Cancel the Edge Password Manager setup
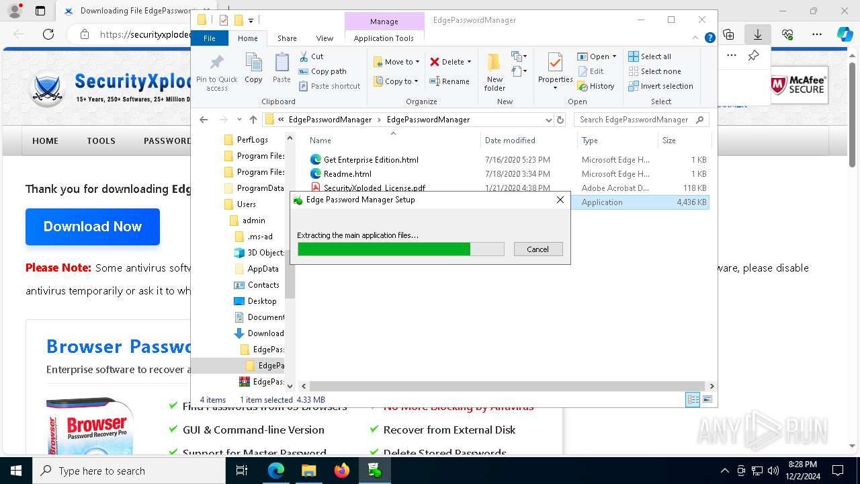The height and width of the screenshot is (484, 860). pyautogui.click(x=537, y=249)
